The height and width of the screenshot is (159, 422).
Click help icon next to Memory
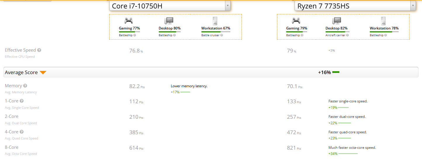25,86
